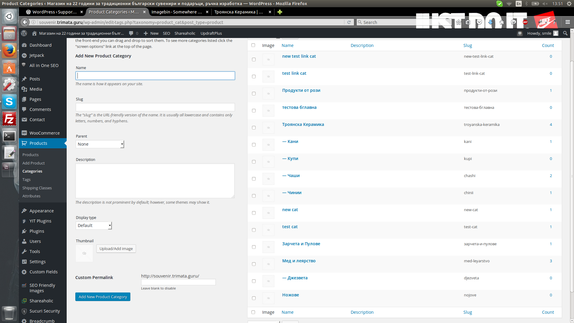
Task: Open a new tab with plus icon
Action: (x=280, y=12)
